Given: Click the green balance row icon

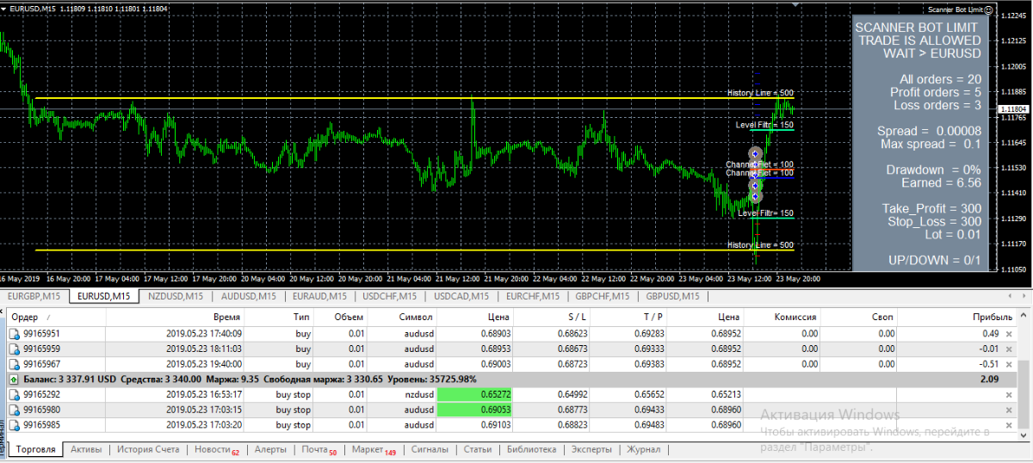Looking at the screenshot, I should (x=14, y=379).
